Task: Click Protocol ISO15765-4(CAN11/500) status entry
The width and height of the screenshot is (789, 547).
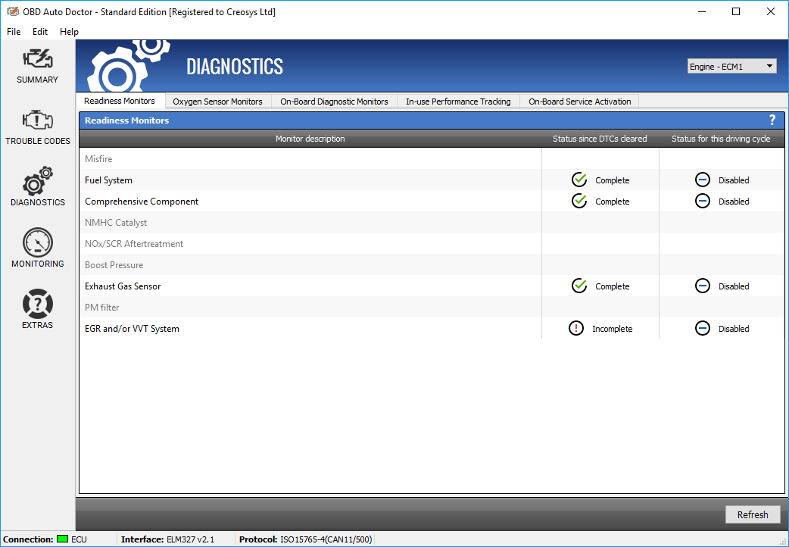Action: pos(305,539)
